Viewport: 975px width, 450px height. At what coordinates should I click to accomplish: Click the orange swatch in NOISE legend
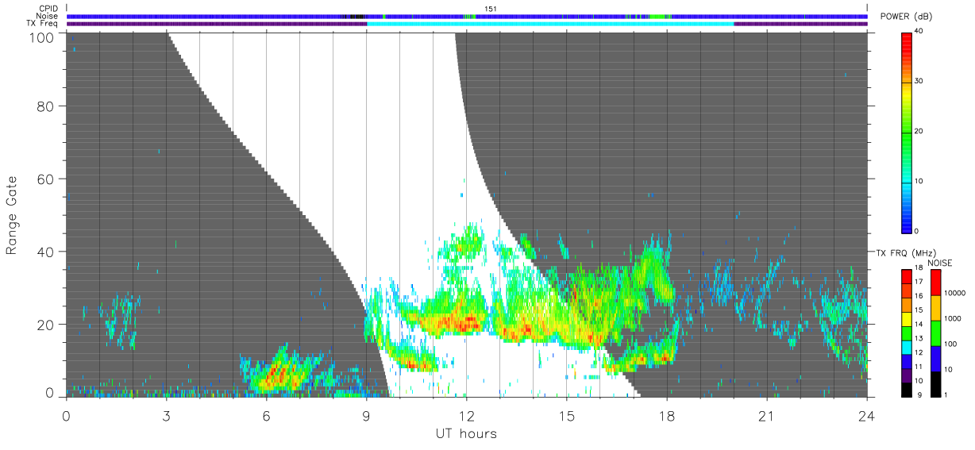pos(936,308)
